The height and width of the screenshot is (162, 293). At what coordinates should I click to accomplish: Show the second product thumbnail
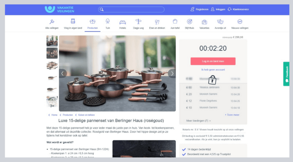tap(52, 53)
